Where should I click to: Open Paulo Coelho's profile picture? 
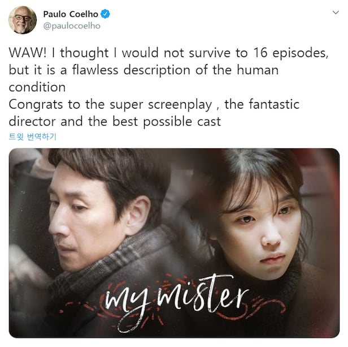(x=23, y=20)
